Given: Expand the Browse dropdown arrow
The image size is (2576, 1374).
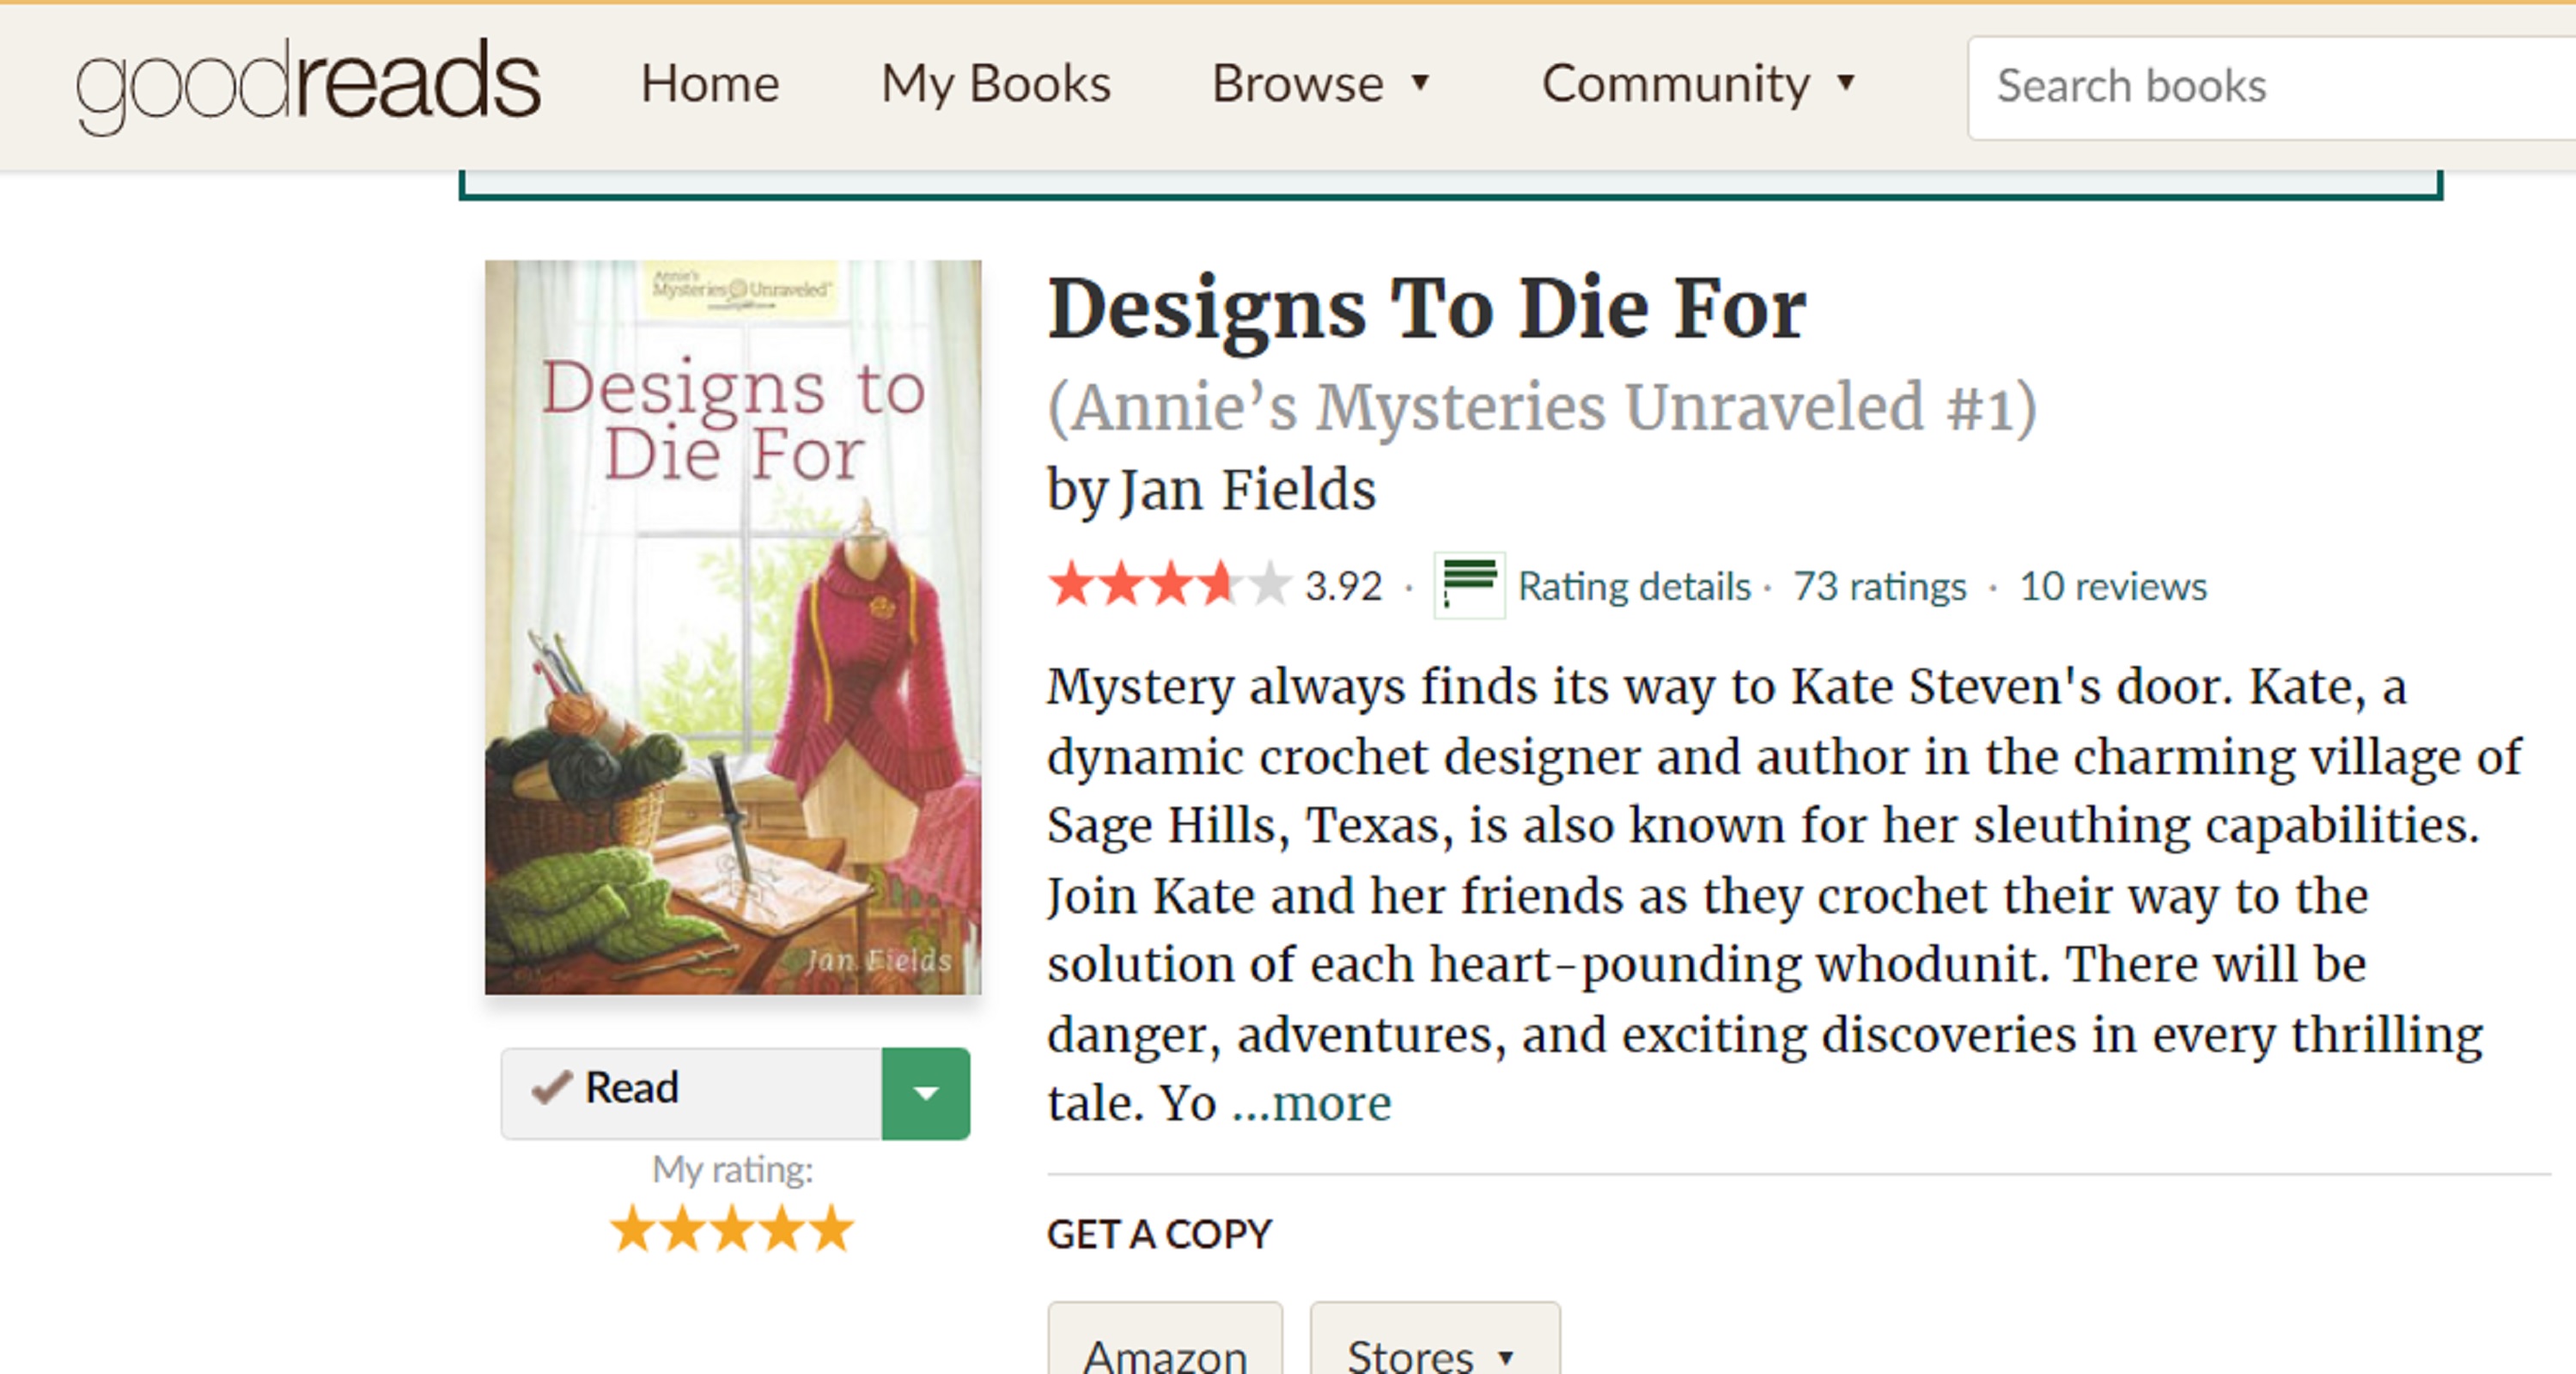Looking at the screenshot, I should (1420, 82).
